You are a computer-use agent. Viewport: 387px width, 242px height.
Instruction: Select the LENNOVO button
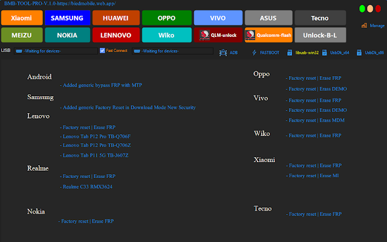[x=115, y=35]
